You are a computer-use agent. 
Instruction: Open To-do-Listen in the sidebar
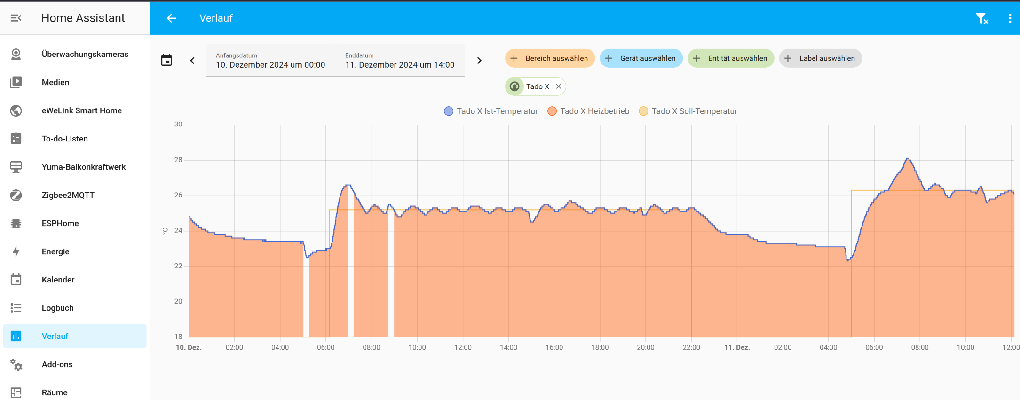pos(75,139)
